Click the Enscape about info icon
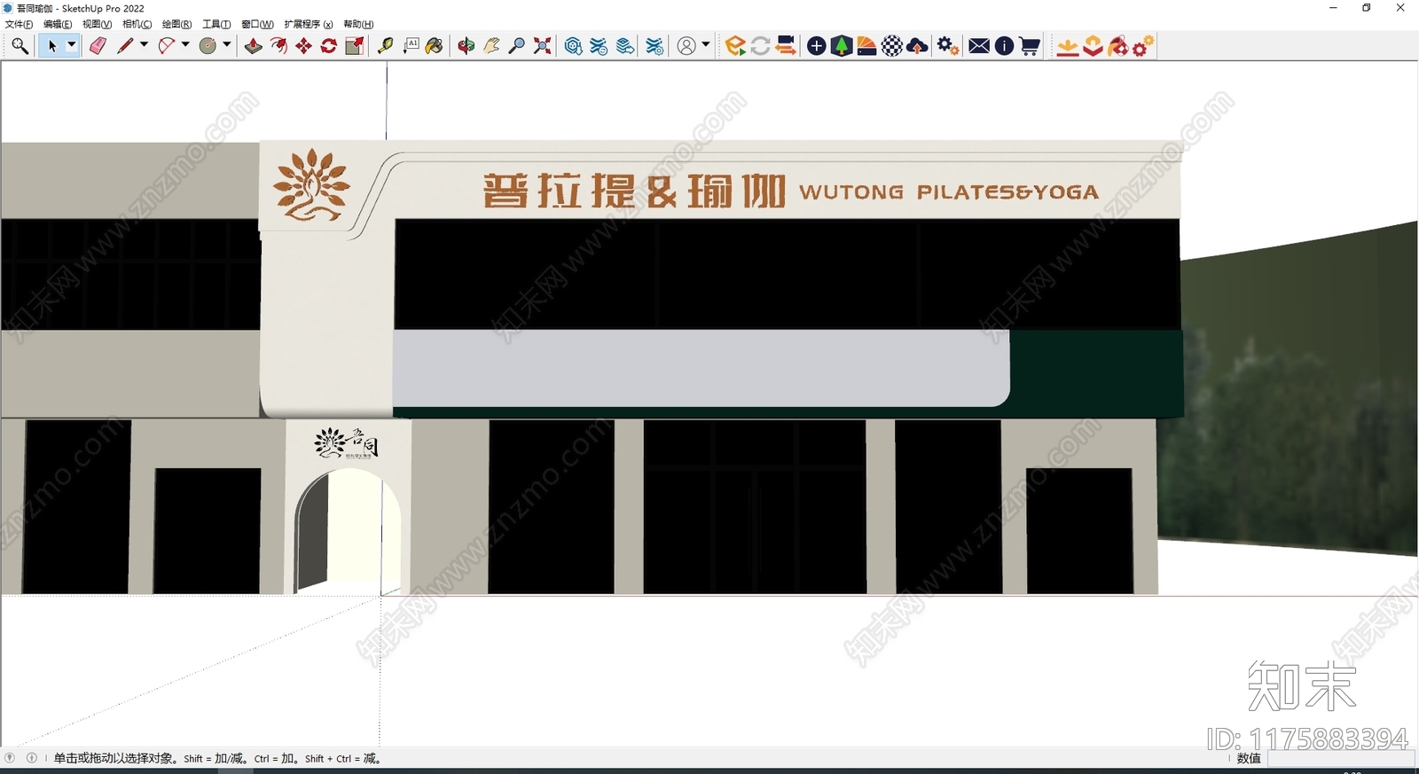The height and width of the screenshot is (774, 1419). pos(1004,46)
